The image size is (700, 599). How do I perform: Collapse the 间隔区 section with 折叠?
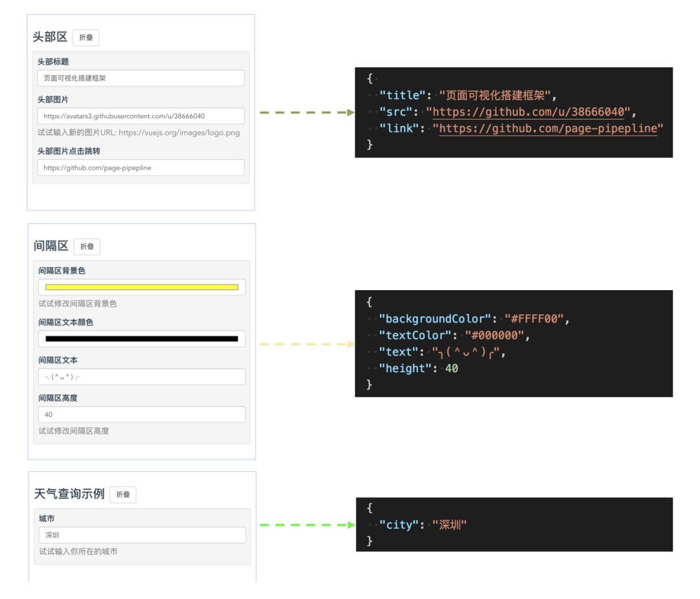click(87, 247)
